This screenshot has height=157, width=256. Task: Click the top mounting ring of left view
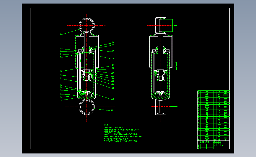click(x=87, y=25)
